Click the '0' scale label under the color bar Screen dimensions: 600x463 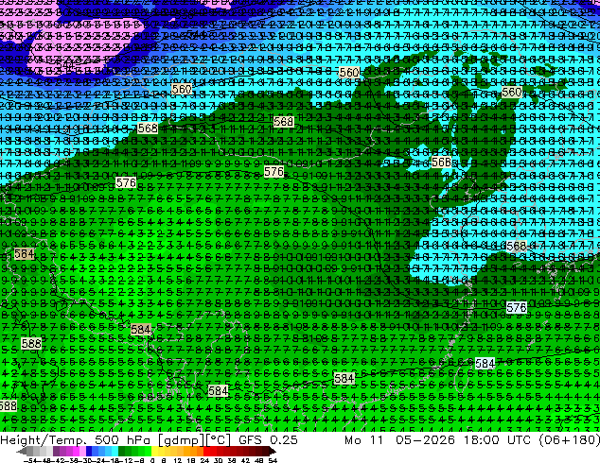click(x=152, y=461)
